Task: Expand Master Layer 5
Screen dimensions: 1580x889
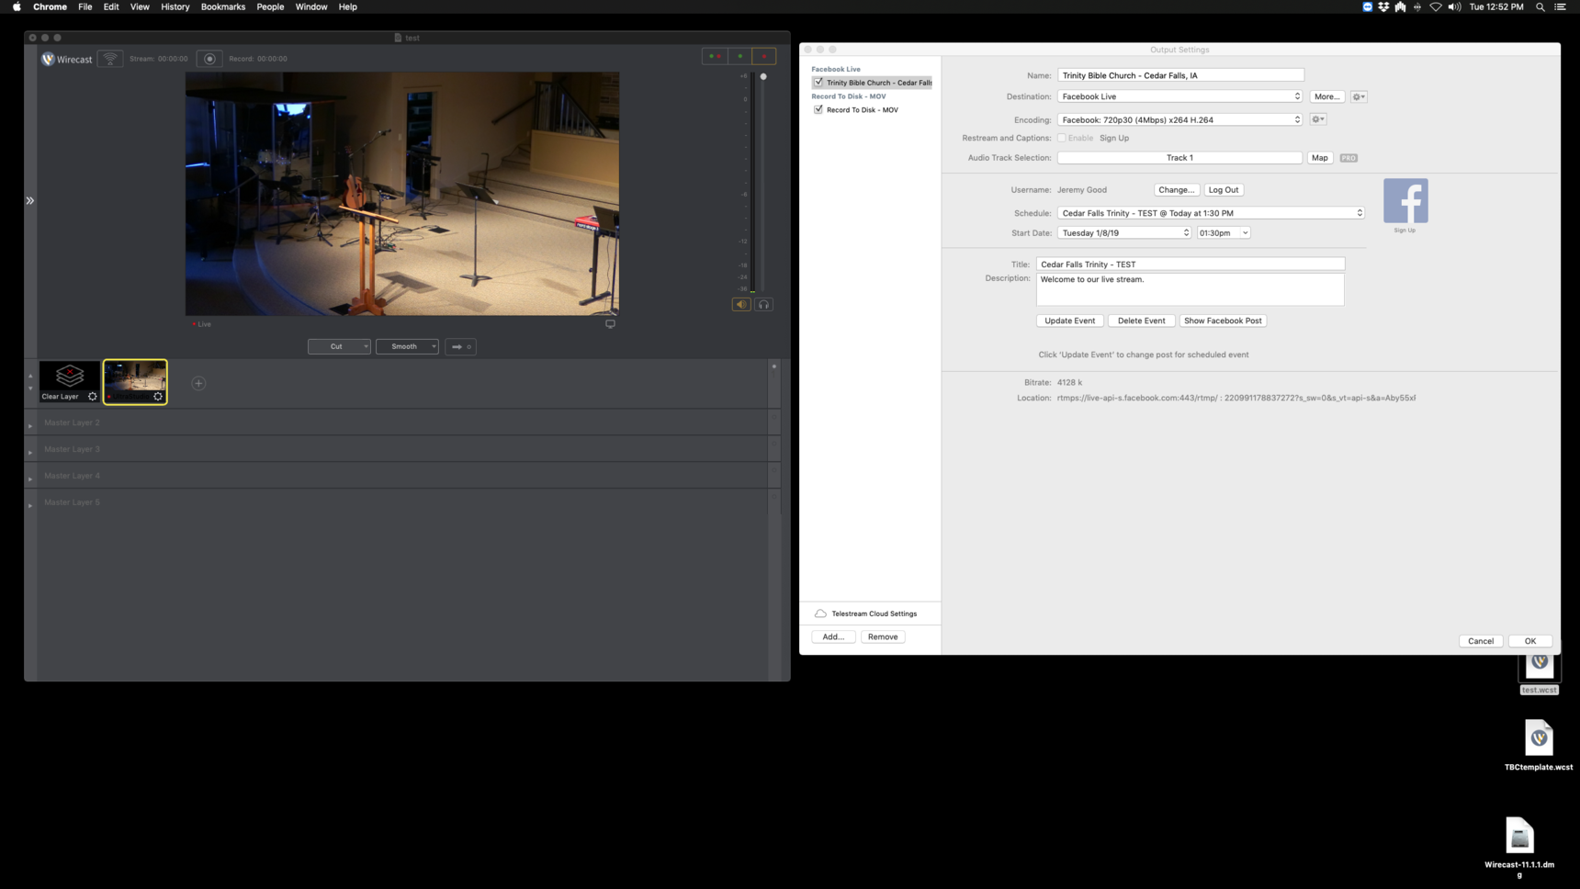Action: pyautogui.click(x=30, y=505)
